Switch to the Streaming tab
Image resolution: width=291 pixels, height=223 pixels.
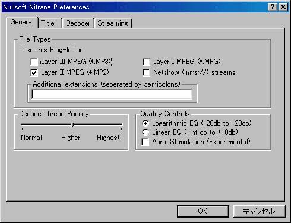click(x=113, y=23)
